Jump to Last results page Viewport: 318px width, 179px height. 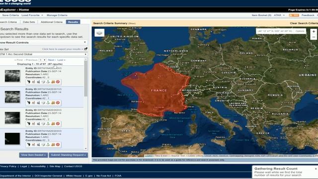click(x=61, y=60)
